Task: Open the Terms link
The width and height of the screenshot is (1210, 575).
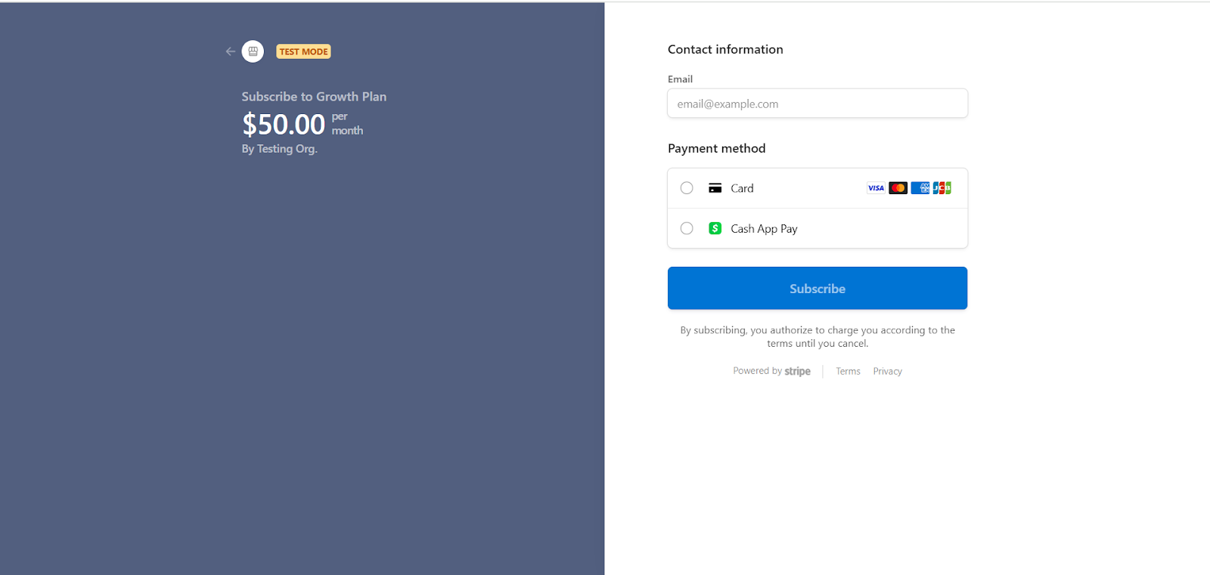Action: pos(848,371)
